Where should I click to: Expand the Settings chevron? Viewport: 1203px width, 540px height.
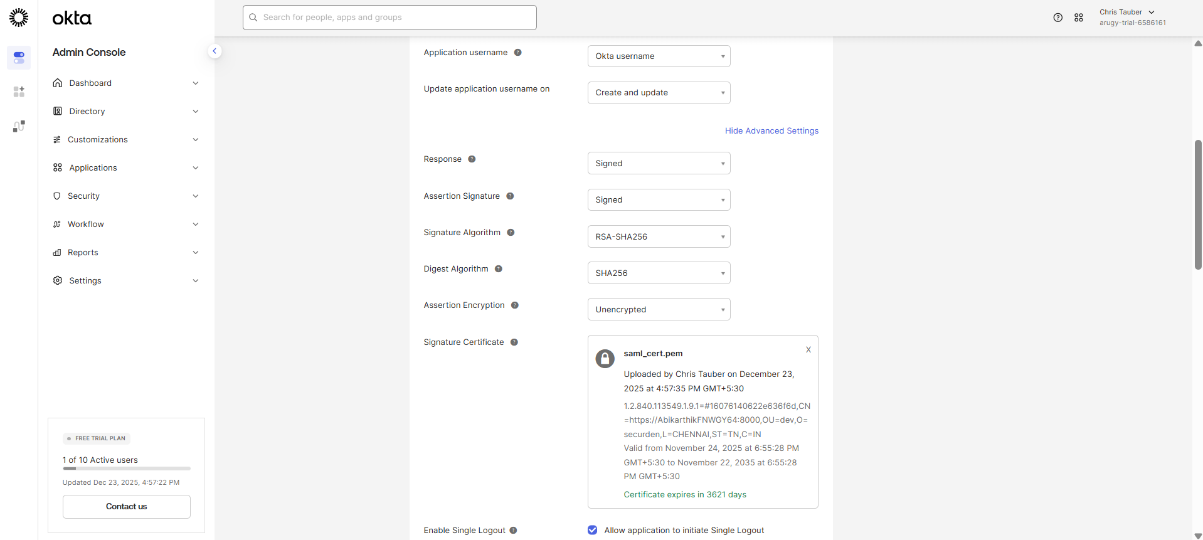click(x=196, y=280)
